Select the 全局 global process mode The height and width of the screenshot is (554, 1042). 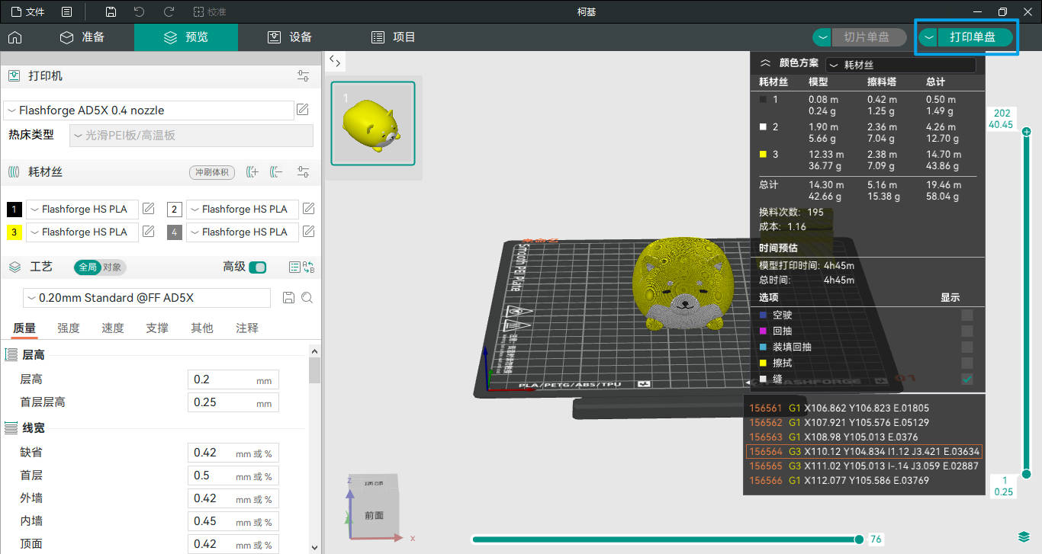tap(87, 267)
